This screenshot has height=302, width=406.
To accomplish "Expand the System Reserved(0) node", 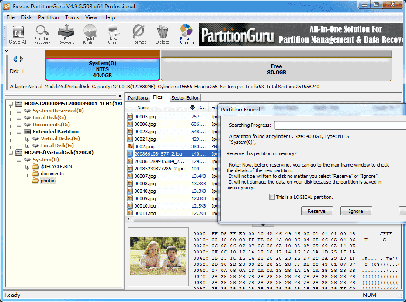I will click(x=19, y=111).
